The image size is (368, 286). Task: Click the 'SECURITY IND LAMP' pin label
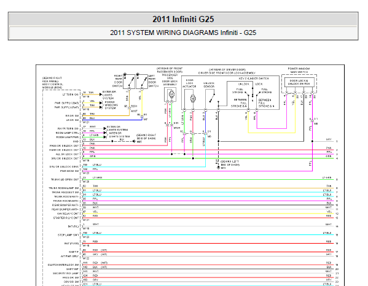(x=66, y=273)
